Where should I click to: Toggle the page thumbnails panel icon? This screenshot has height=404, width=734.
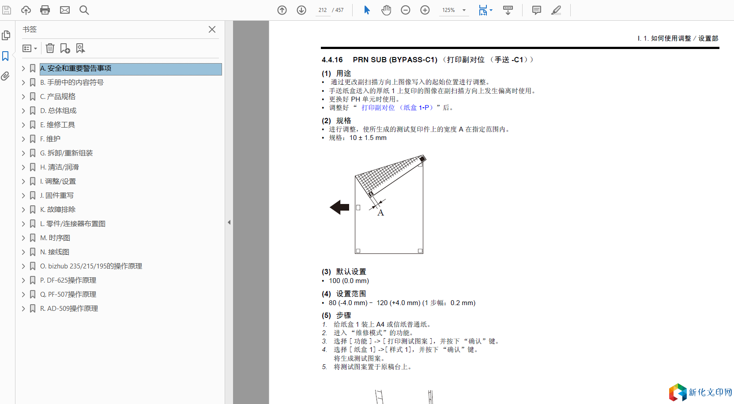tap(6, 35)
